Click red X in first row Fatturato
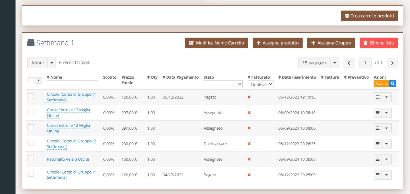Image resolution: width=410 pixels, height=194 pixels. 249,97
